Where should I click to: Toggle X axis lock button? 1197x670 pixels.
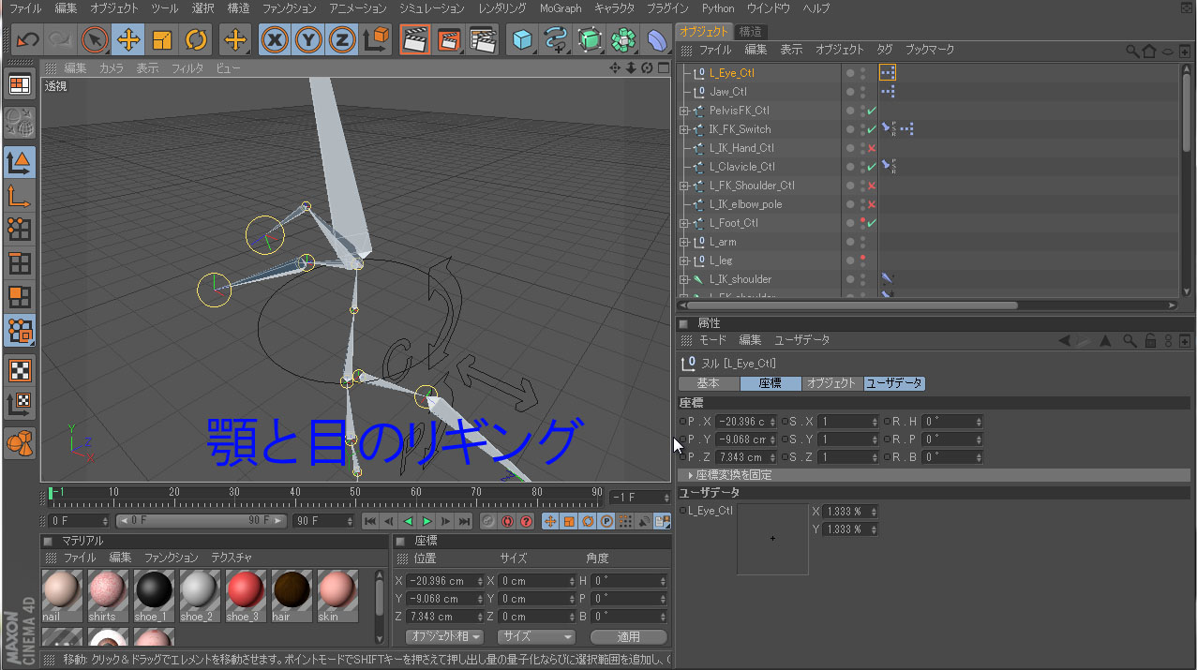pos(275,40)
